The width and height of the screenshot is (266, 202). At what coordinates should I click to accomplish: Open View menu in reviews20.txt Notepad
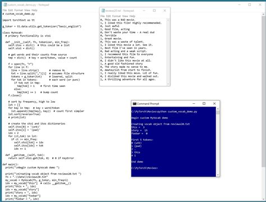125,16
